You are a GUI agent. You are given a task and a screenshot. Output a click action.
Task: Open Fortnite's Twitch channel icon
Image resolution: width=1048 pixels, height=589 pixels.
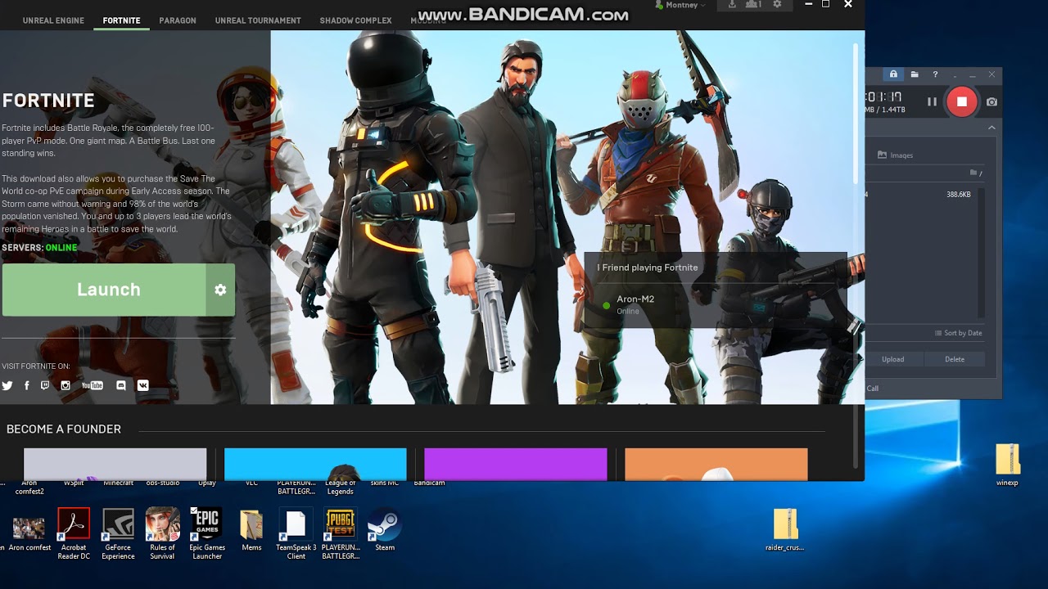pos(45,385)
